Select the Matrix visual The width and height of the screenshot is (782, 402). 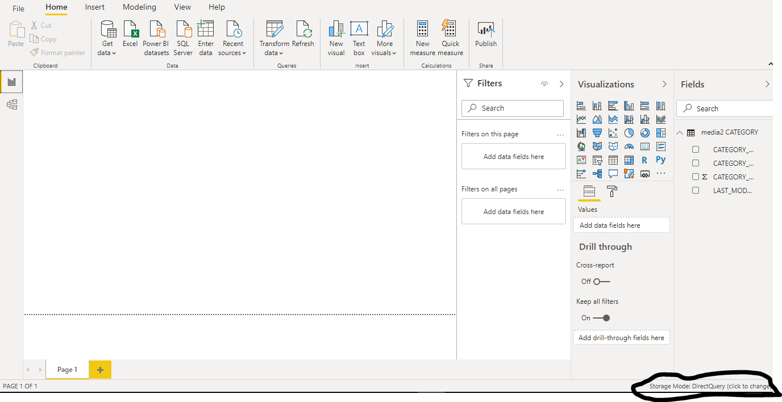click(x=629, y=160)
